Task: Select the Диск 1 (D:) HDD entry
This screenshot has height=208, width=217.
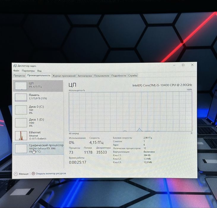Action: pos(38,123)
